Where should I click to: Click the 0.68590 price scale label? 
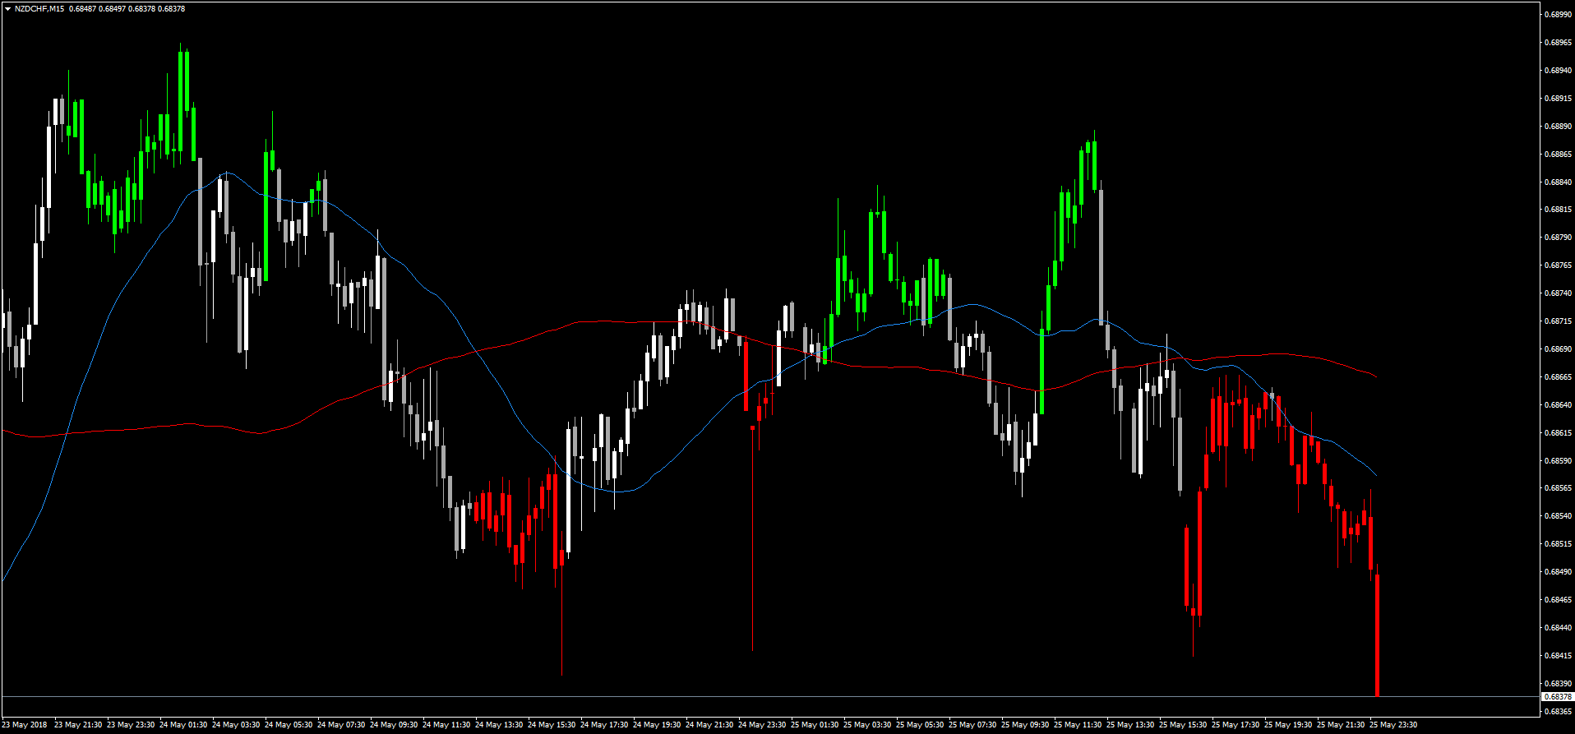point(1558,461)
